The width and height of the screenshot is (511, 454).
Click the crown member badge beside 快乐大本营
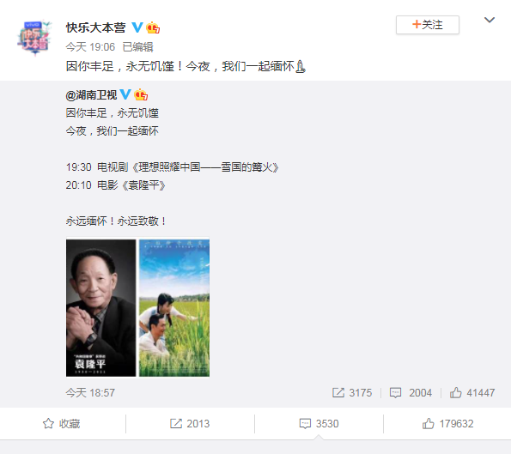click(153, 27)
